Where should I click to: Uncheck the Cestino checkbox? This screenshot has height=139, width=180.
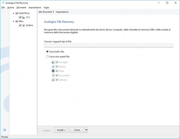tap(20, 25)
